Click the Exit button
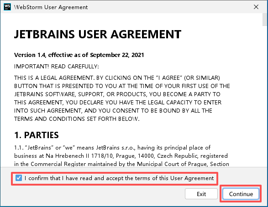 (201, 194)
